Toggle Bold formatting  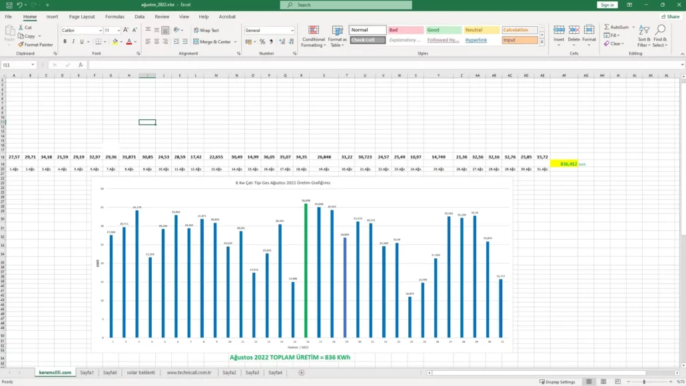[65, 41]
